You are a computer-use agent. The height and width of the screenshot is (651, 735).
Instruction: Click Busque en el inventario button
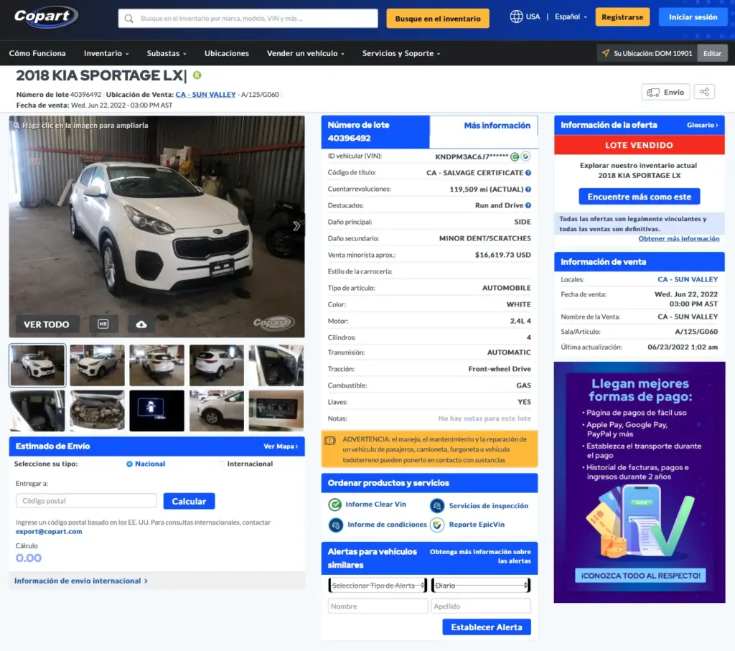pyautogui.click(x=437, y=19)
